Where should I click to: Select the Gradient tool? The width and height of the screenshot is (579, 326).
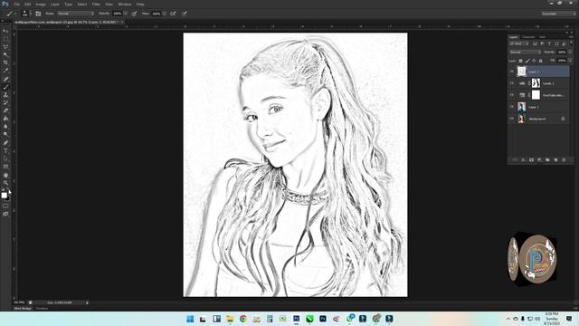(5, 119)
